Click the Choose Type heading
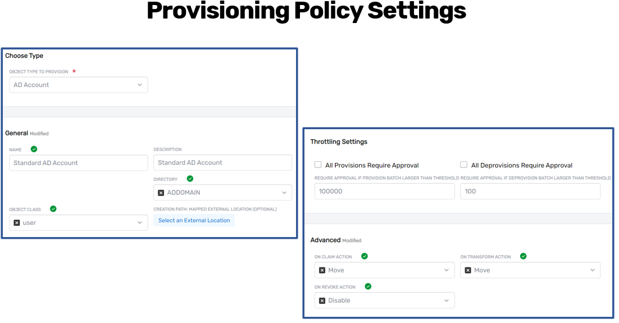Screen dimensions: 619x323 [x=24, y=56]
